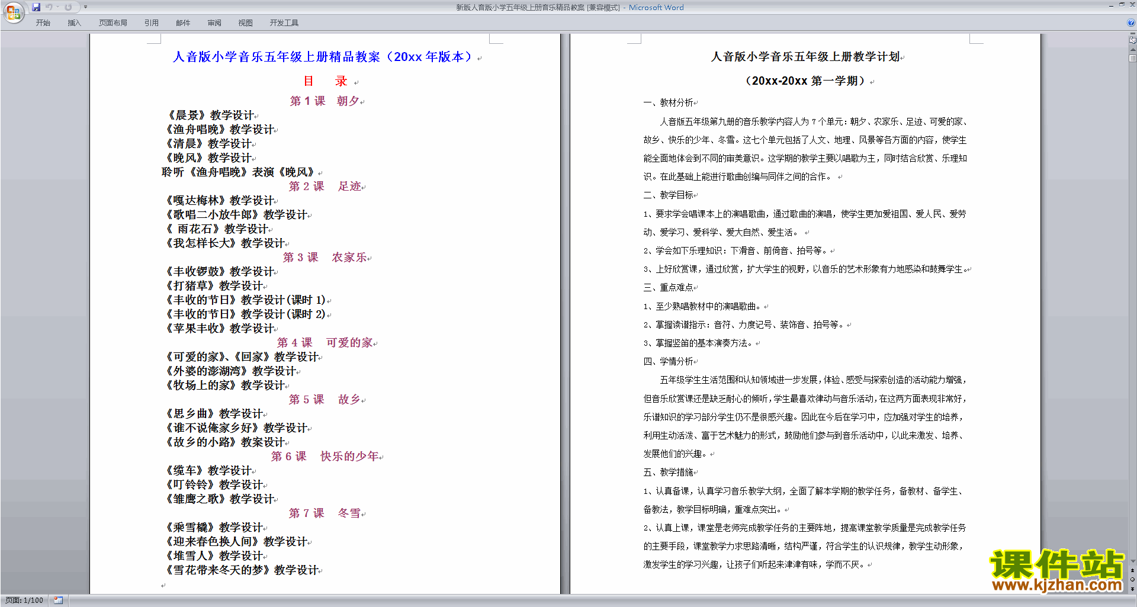This screenshot has height=607, width=1137.
Task: Click the vertical scrollbar down arrow
Action: point(1133,561)
